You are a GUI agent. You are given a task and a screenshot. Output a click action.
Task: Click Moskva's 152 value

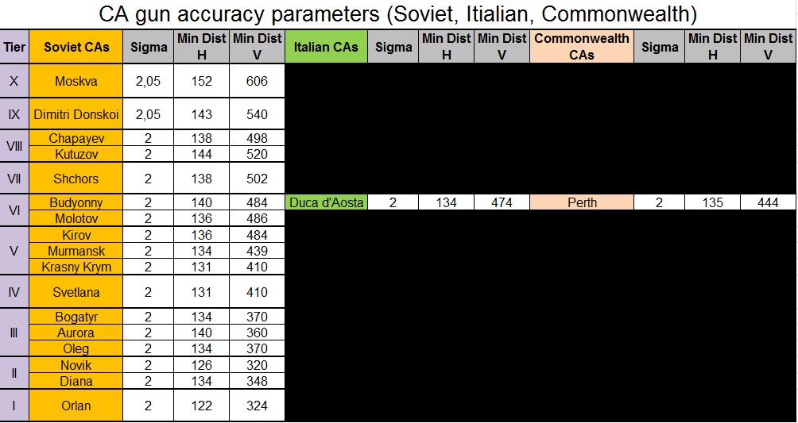202,81
